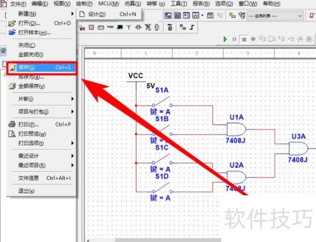This screenshot has width=316, height=242.
Task: Choose 设计(D) Ctrl+N in submenu
Action: (109, 15)
